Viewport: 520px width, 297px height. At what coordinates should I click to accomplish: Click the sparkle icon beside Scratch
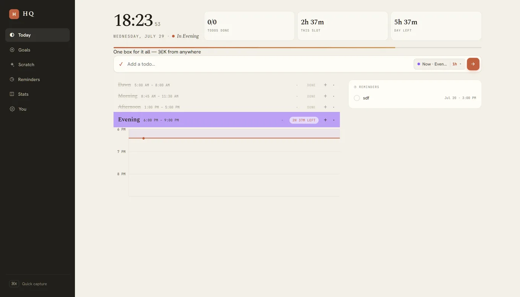(12, 65)
